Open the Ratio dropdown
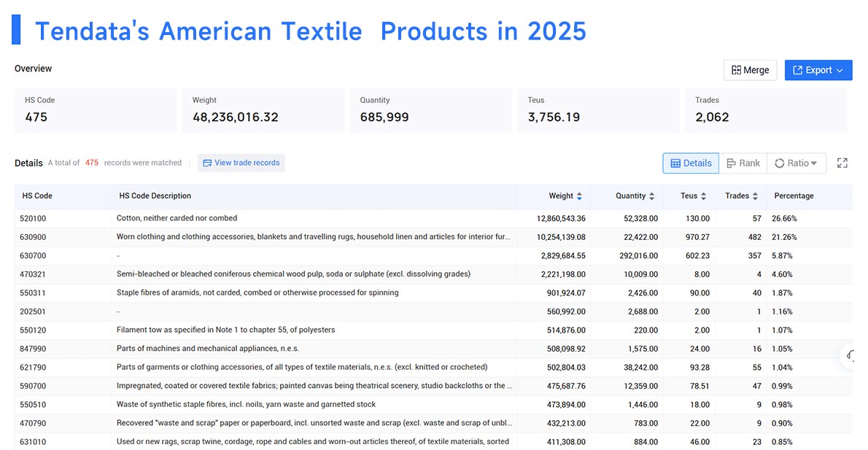The height and width of the screenshot is (450, 868). (x=796, y=163)
